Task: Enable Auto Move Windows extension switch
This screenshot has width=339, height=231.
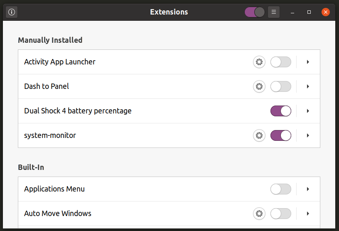Action: tap(281, 214)
